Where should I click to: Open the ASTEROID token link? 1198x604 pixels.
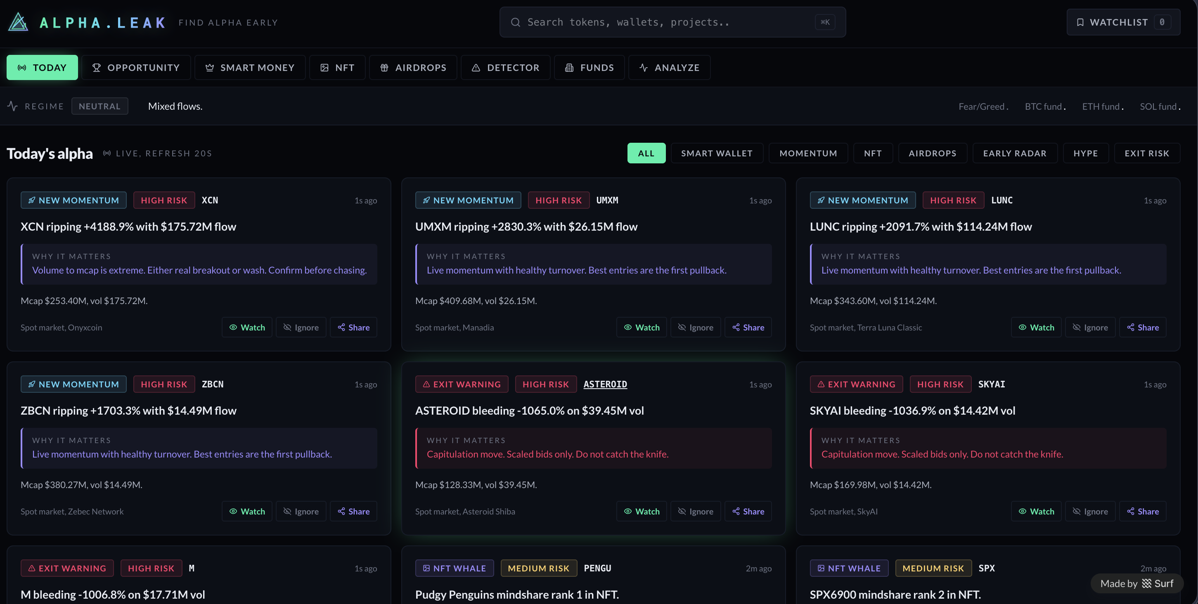pos(605,384)
